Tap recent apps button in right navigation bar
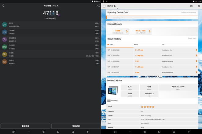This screenshot has width=202, height=134. click(174, 132)
